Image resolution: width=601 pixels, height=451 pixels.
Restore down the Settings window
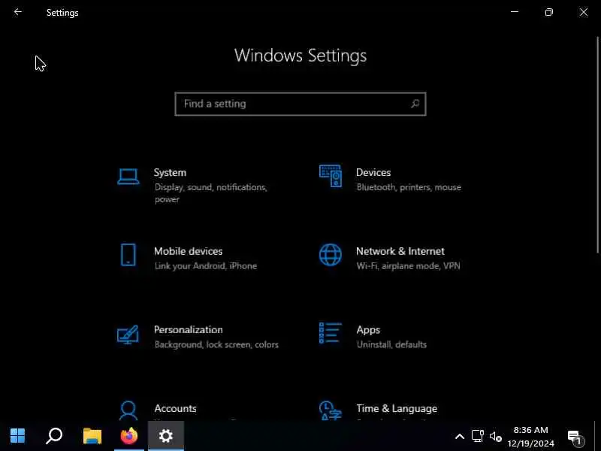[549, 12]
